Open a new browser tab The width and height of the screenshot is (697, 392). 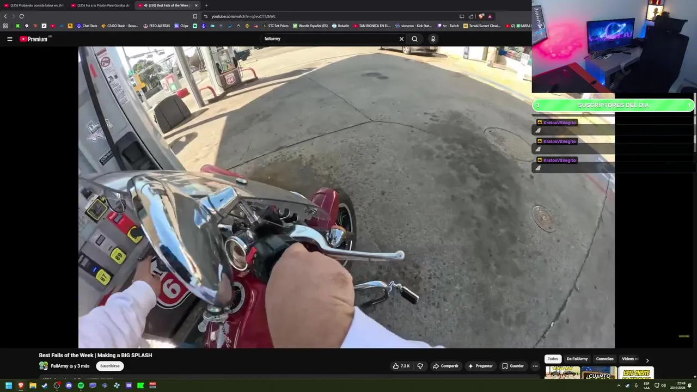[x=206, y=5]
